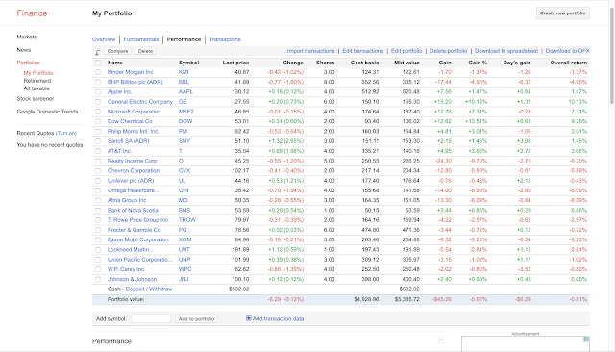This screenshot has width=615, height=352.
Task: Collapse the Performance section with the small arrow
Action: pyautogui.click(x=441, y=339)
